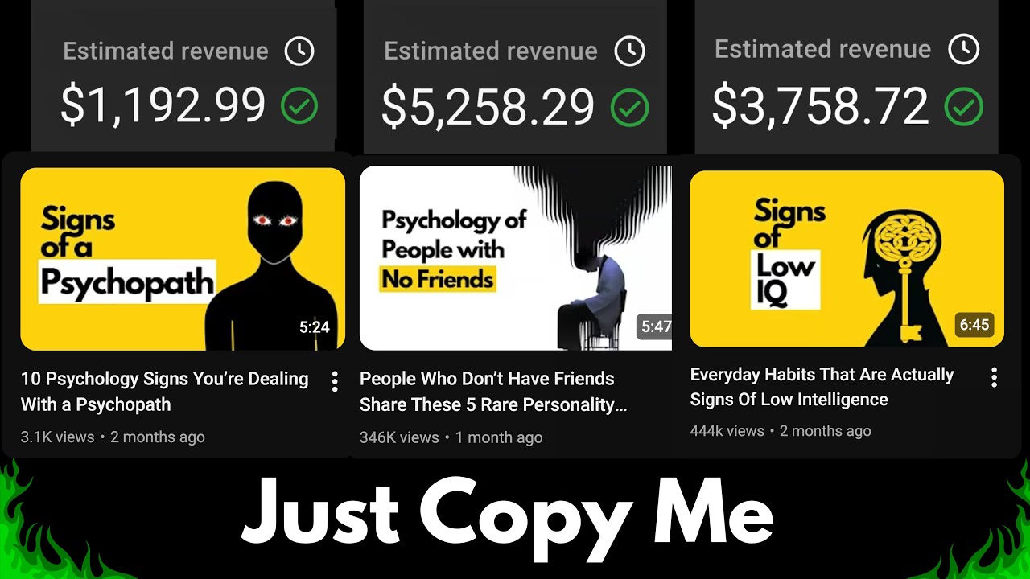Screen dimensions: 1030x579
Task: Click the $5,258.29 estimated revenue amount
Action: point(488,108)
